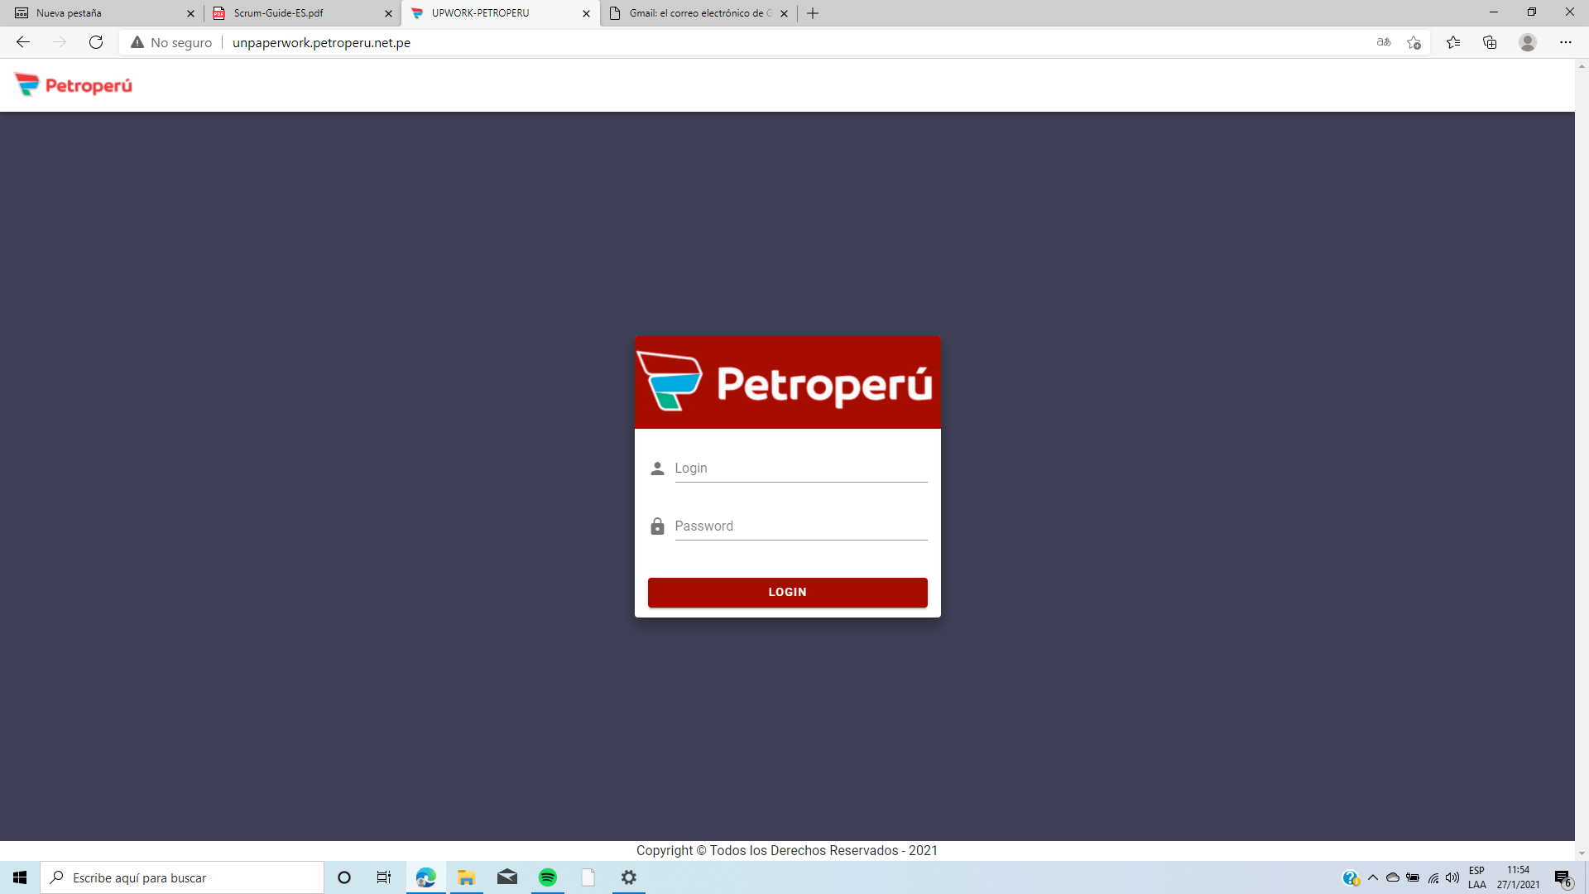Open Cortana from the taskbar

344,877
